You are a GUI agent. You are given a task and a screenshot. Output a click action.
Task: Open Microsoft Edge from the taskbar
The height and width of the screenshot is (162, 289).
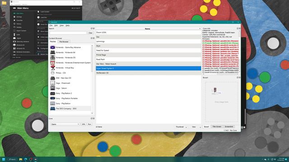coord(26,159)
